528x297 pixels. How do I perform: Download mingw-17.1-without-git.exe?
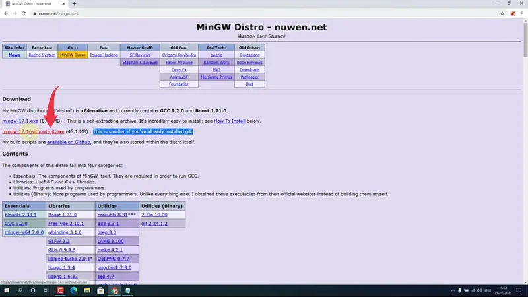pyautogui.click(x=33, y=131)
